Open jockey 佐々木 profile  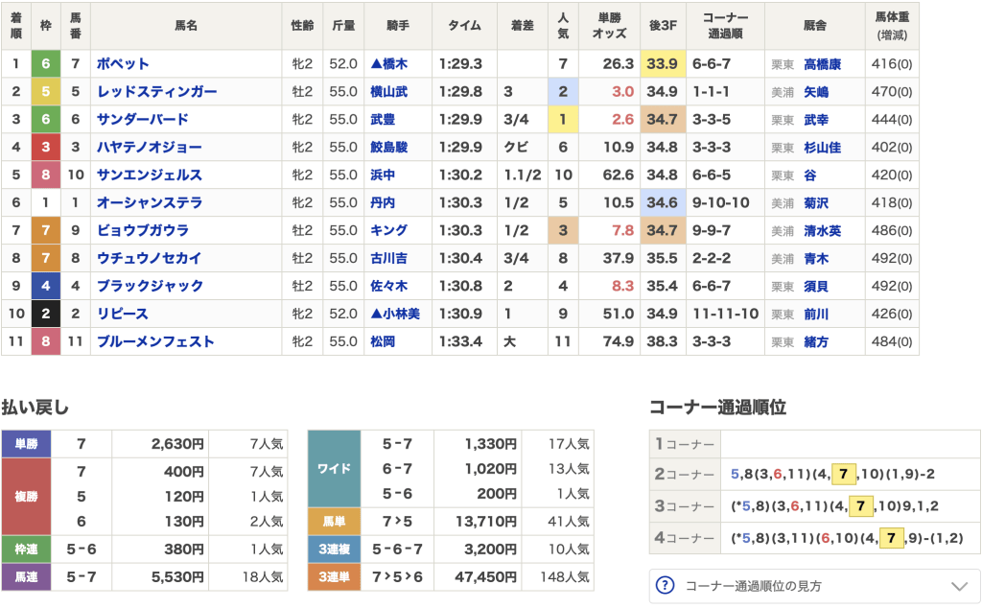[x=389, y=286]
